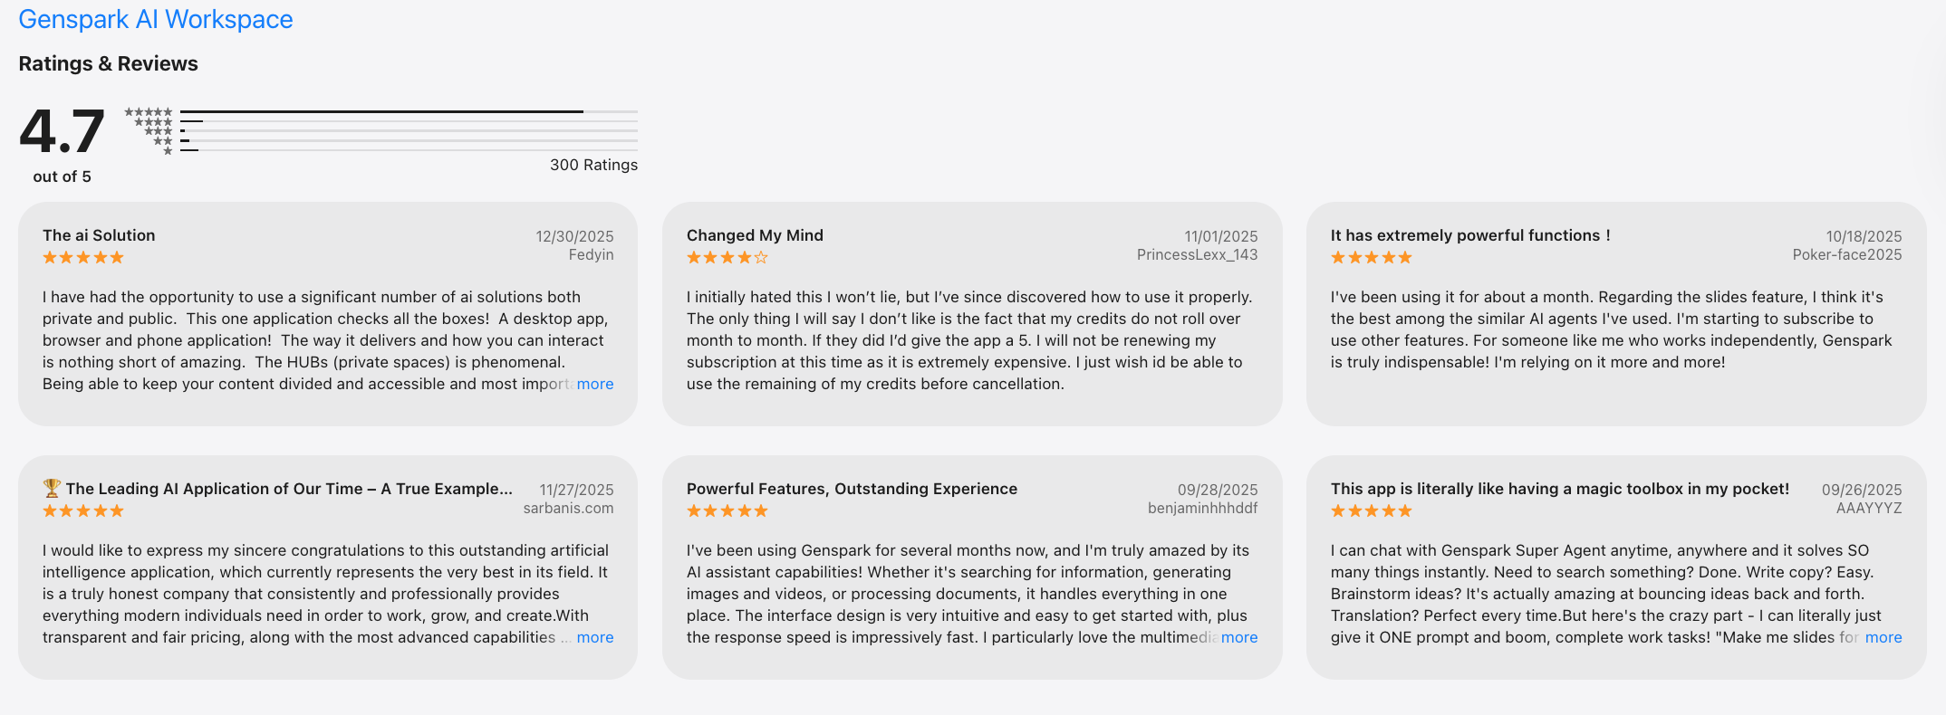Click the one-star ratings distribution bar
1946x715 pixels.
tap(409, 150)
